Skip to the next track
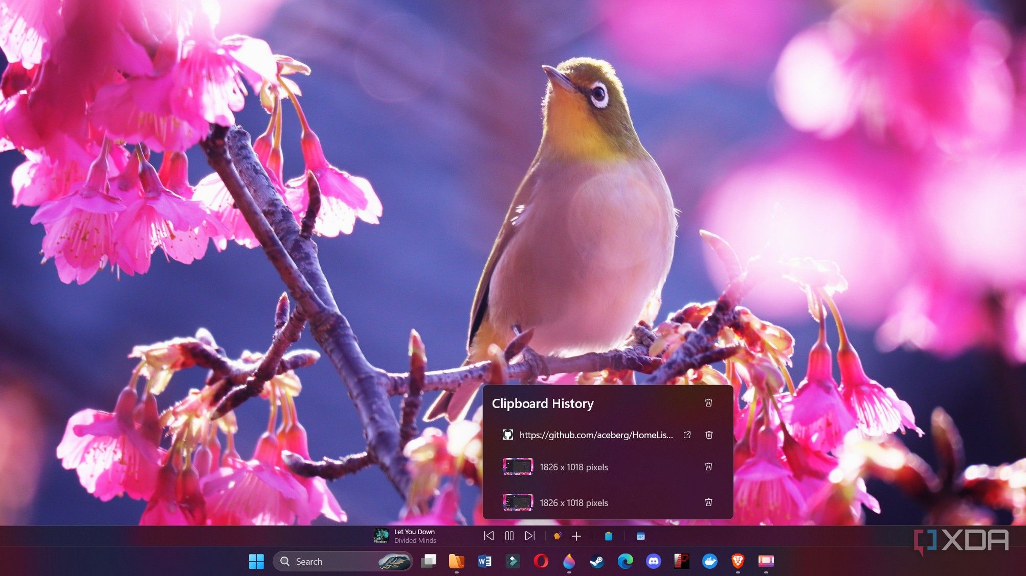 click(529, 536)
